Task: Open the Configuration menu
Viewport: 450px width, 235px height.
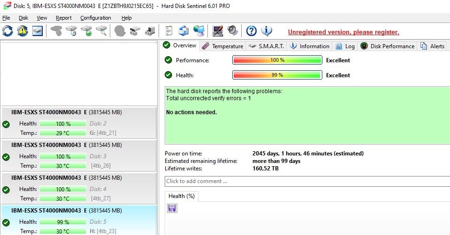Action: pos(96,18)
